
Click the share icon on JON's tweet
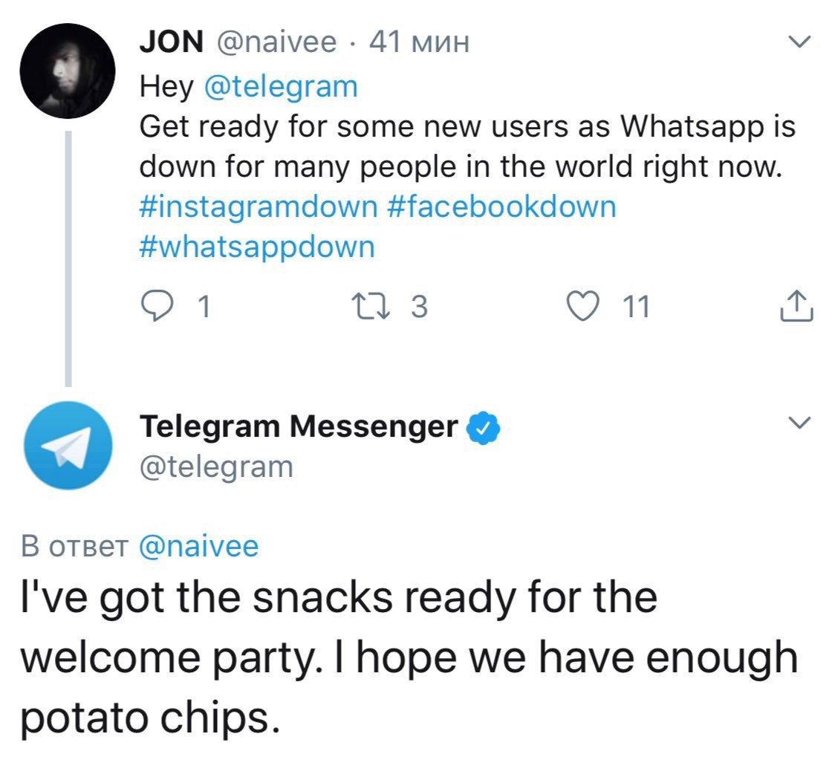797,306
